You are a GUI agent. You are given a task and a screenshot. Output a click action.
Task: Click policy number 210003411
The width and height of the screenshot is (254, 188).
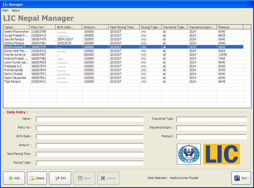coord(39,82)
